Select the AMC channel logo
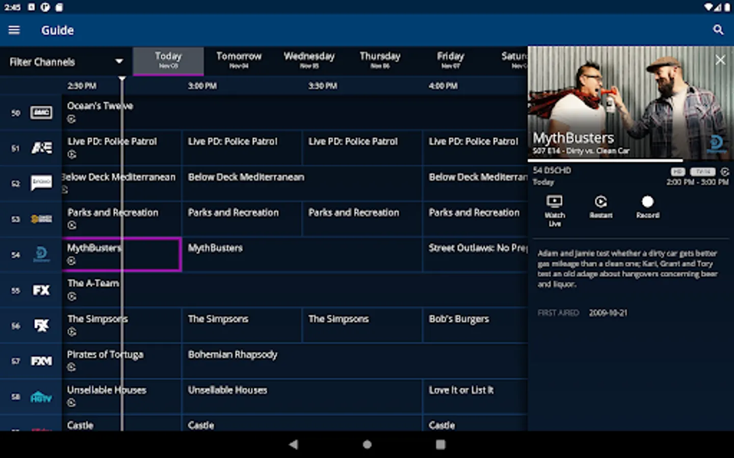Viewport: 734px width, 458px height. (41, 112)
